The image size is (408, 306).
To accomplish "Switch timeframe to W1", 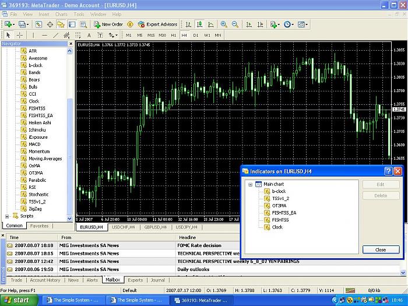I will point(207,35).
